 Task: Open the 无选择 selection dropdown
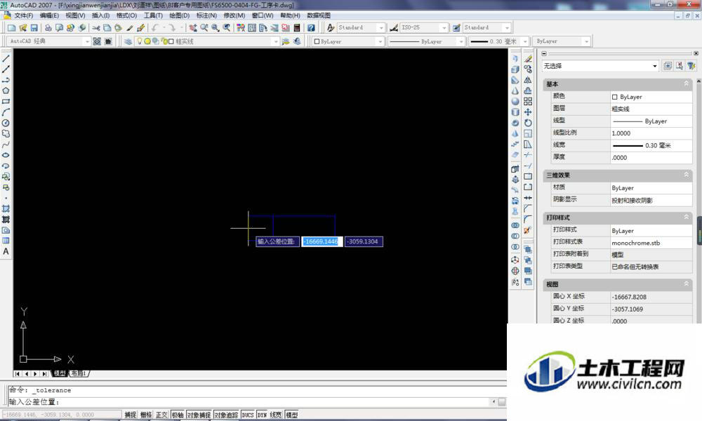[600, 66]
